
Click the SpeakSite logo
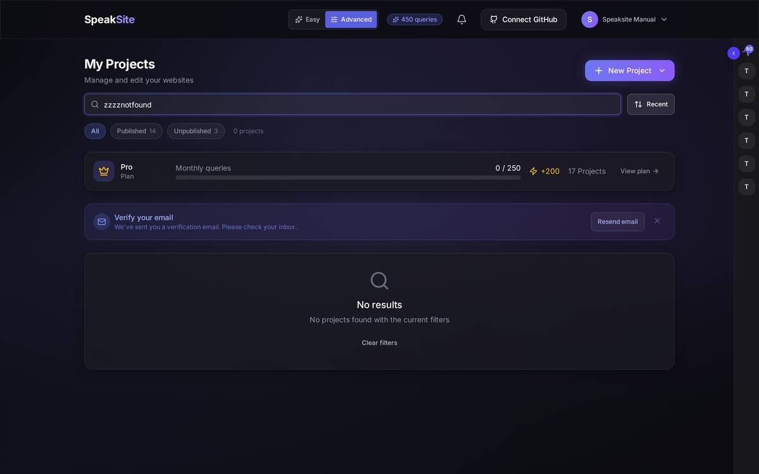pos(109,20)
